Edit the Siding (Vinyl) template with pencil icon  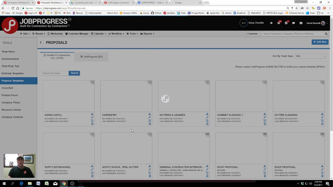click(92, 117)
